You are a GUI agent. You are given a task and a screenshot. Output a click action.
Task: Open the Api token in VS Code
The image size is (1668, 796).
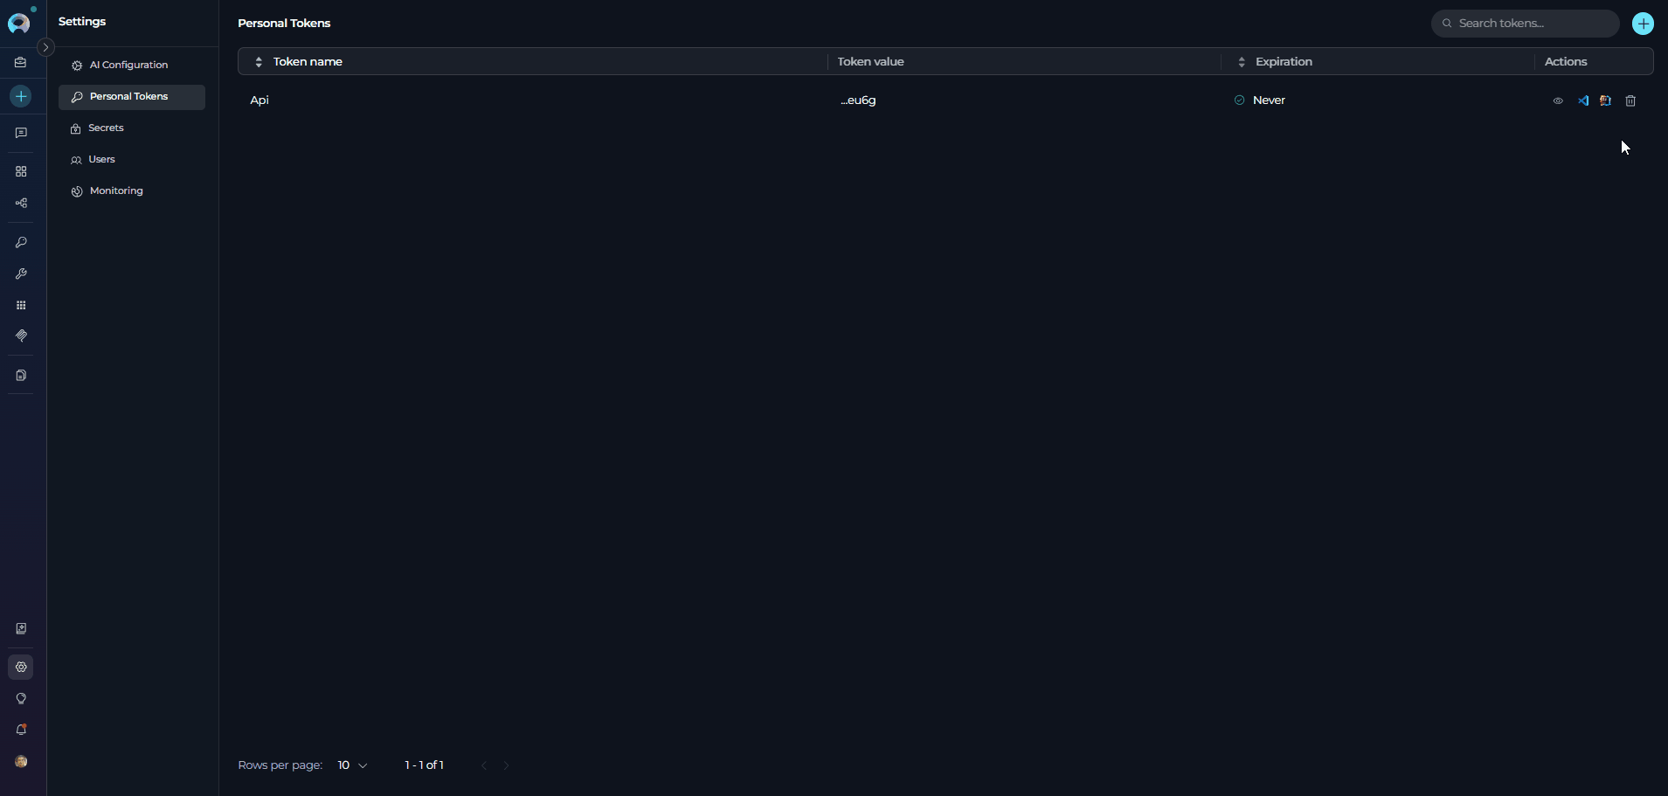1583,100
